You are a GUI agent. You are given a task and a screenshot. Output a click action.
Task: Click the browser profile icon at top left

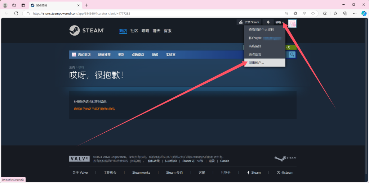[5, 5]
